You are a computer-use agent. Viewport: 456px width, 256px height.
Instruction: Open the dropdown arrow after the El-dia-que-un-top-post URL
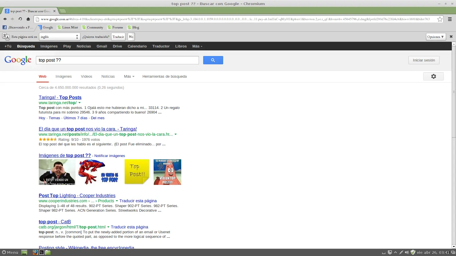click(176, 134)
